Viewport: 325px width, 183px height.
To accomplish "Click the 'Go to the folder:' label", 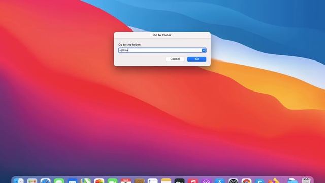I will tap(129, 45).
